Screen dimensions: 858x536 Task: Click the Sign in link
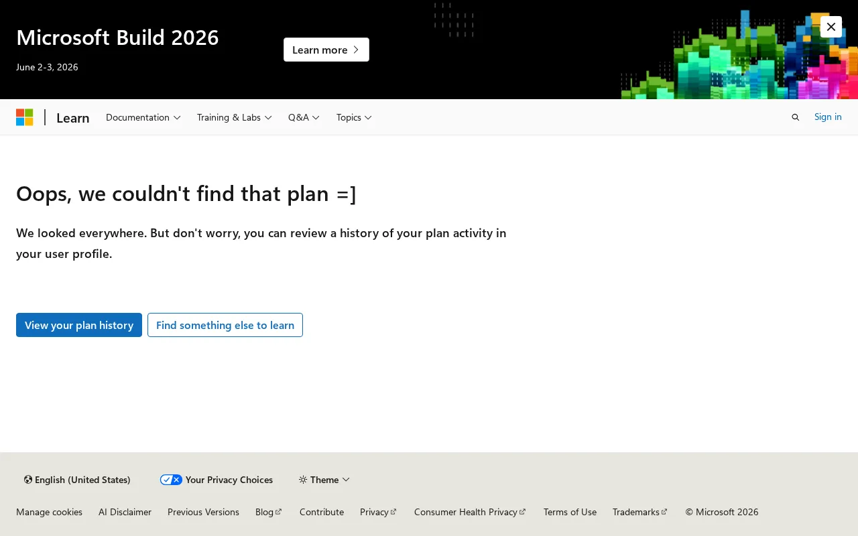pyautogui.click(x=828, y=117)
